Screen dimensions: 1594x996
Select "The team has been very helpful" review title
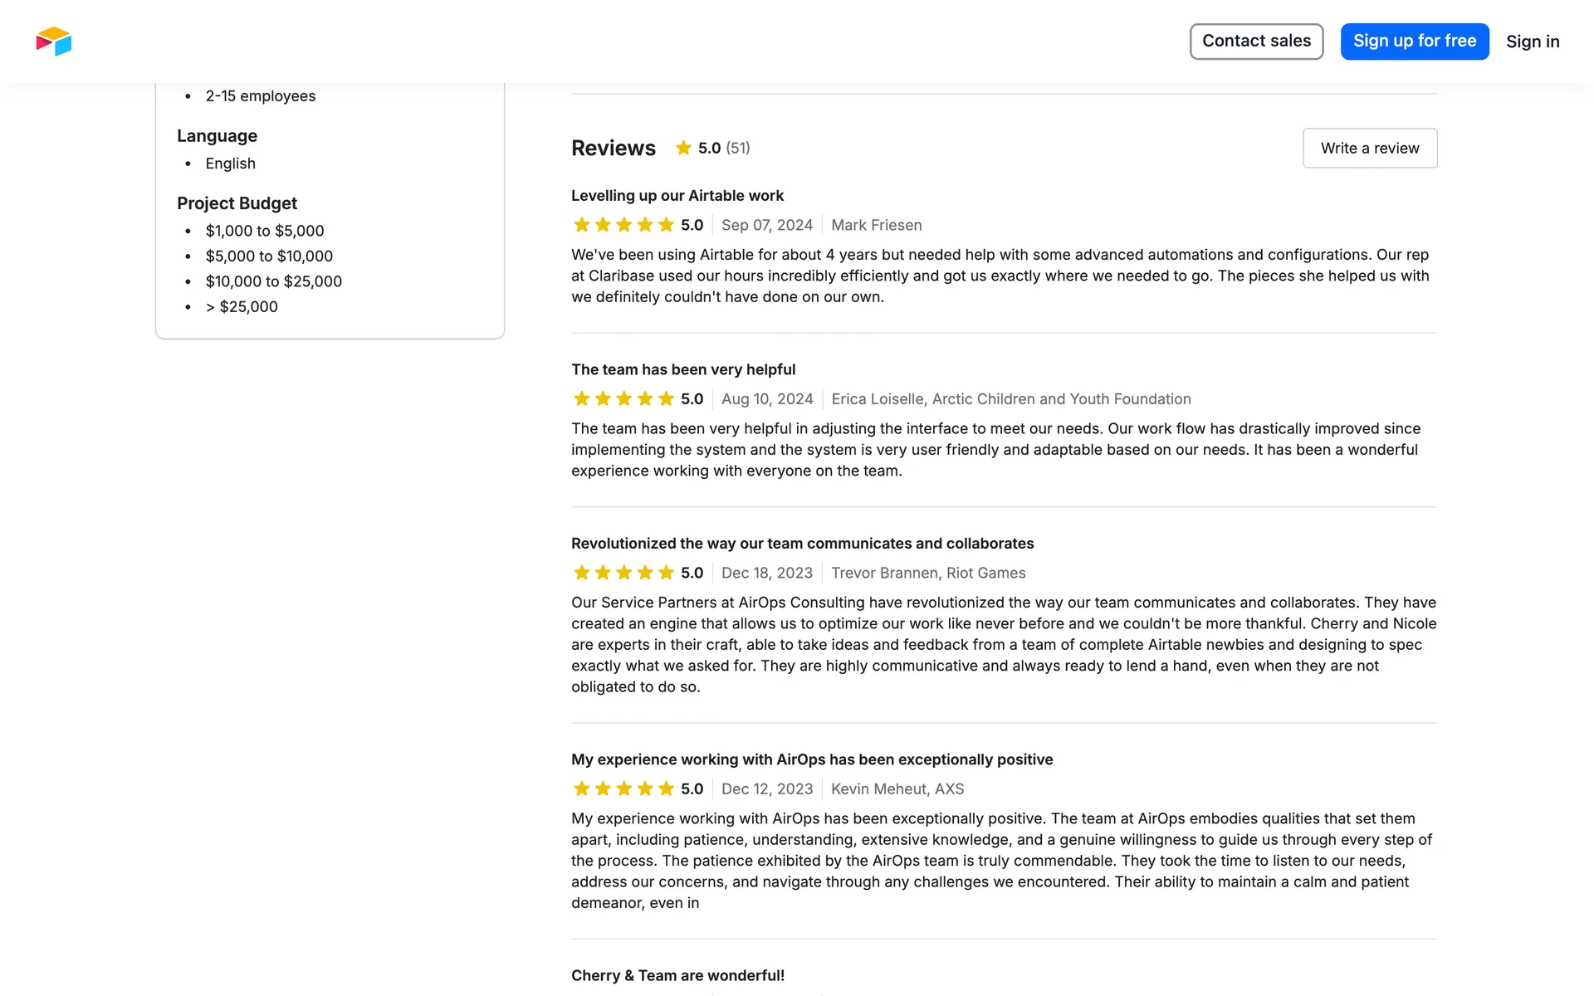pos(683,369)
